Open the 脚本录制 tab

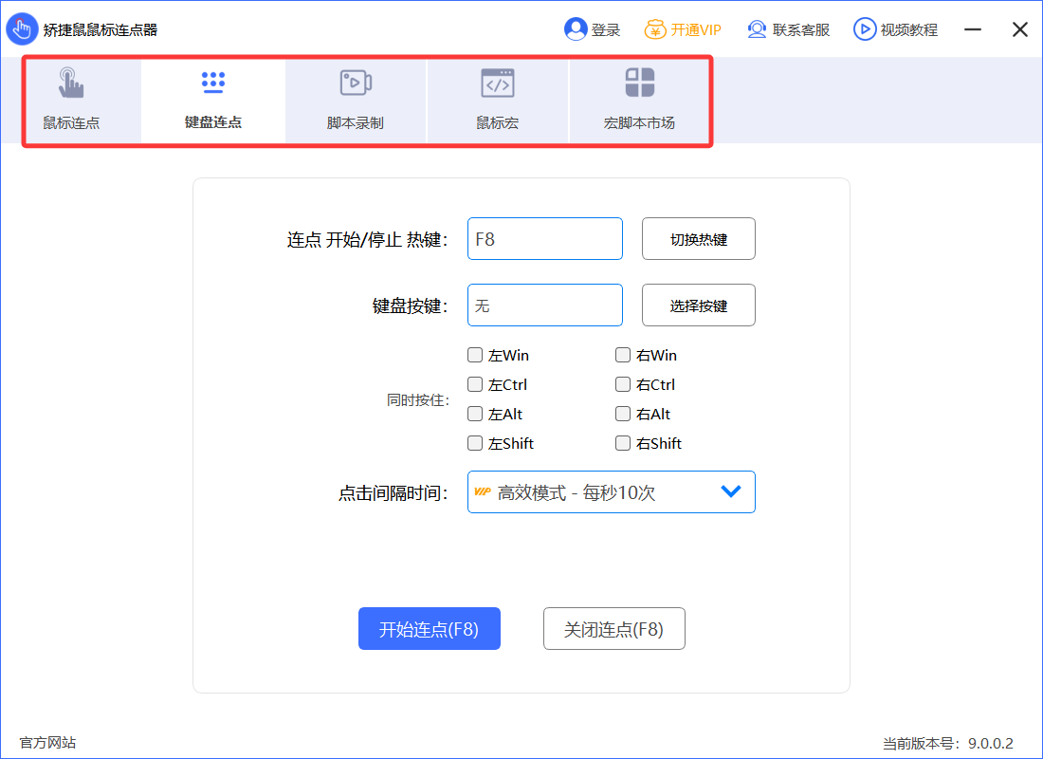pos(356,102)
